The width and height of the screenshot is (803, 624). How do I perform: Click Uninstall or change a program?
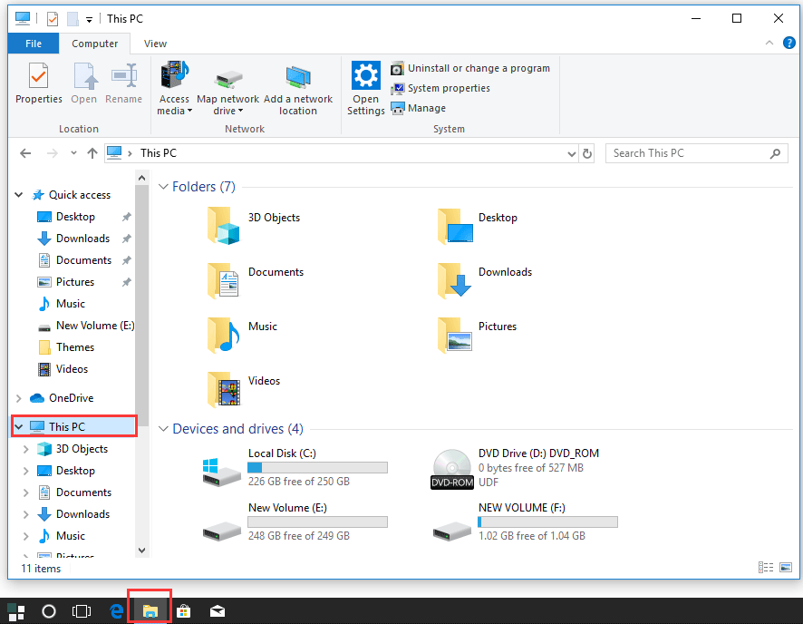pyautogui.click(x=470, y=68)
